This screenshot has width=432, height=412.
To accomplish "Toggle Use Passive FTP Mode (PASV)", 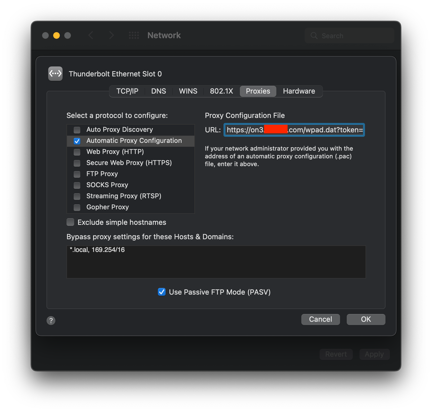I will (x=162, y=292).
